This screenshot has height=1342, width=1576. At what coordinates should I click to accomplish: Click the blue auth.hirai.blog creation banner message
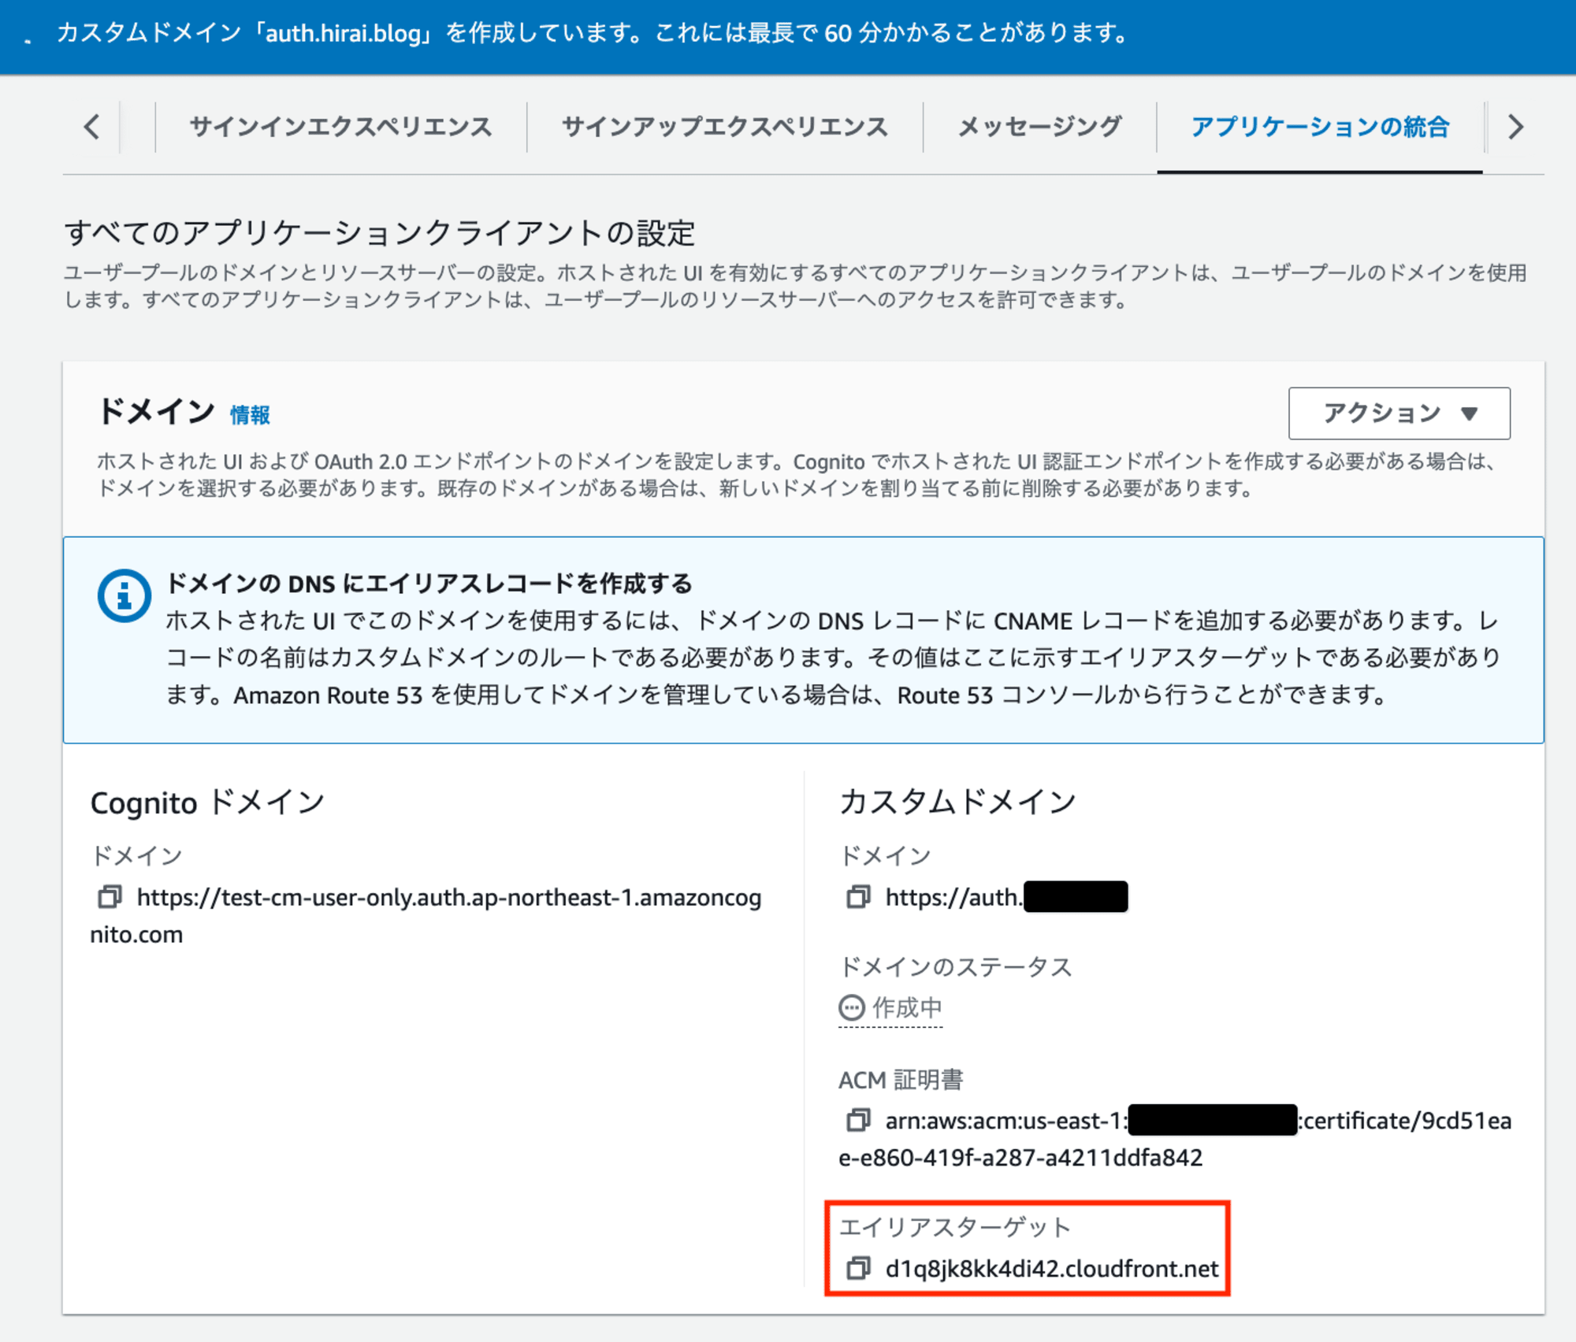pos(593,33)
